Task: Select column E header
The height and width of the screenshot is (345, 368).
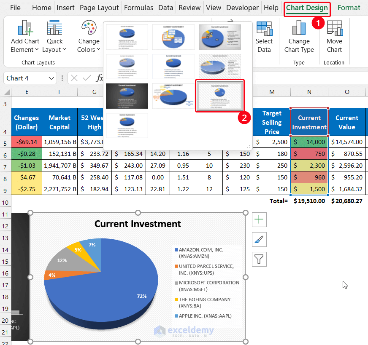Action: pyautogui.click(x=27, y=92)
